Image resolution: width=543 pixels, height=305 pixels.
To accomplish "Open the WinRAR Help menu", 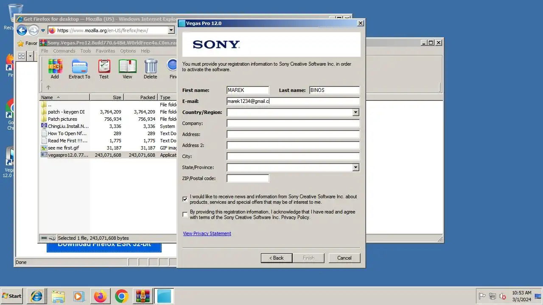I will 146,51.
